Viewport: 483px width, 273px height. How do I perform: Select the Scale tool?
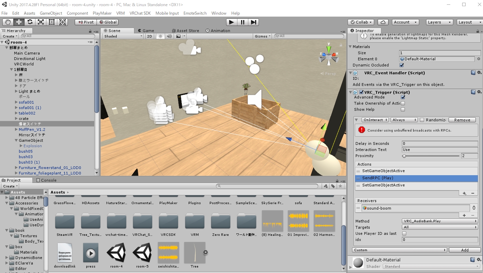pos(41,22)
